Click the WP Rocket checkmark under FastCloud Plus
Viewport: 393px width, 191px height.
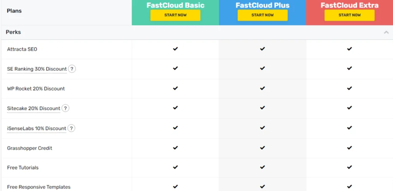click(262, 88)
